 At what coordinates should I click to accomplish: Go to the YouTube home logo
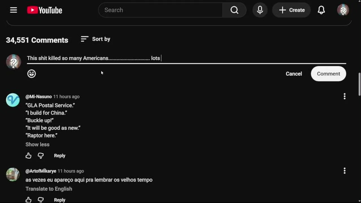(x=45, y=10)
